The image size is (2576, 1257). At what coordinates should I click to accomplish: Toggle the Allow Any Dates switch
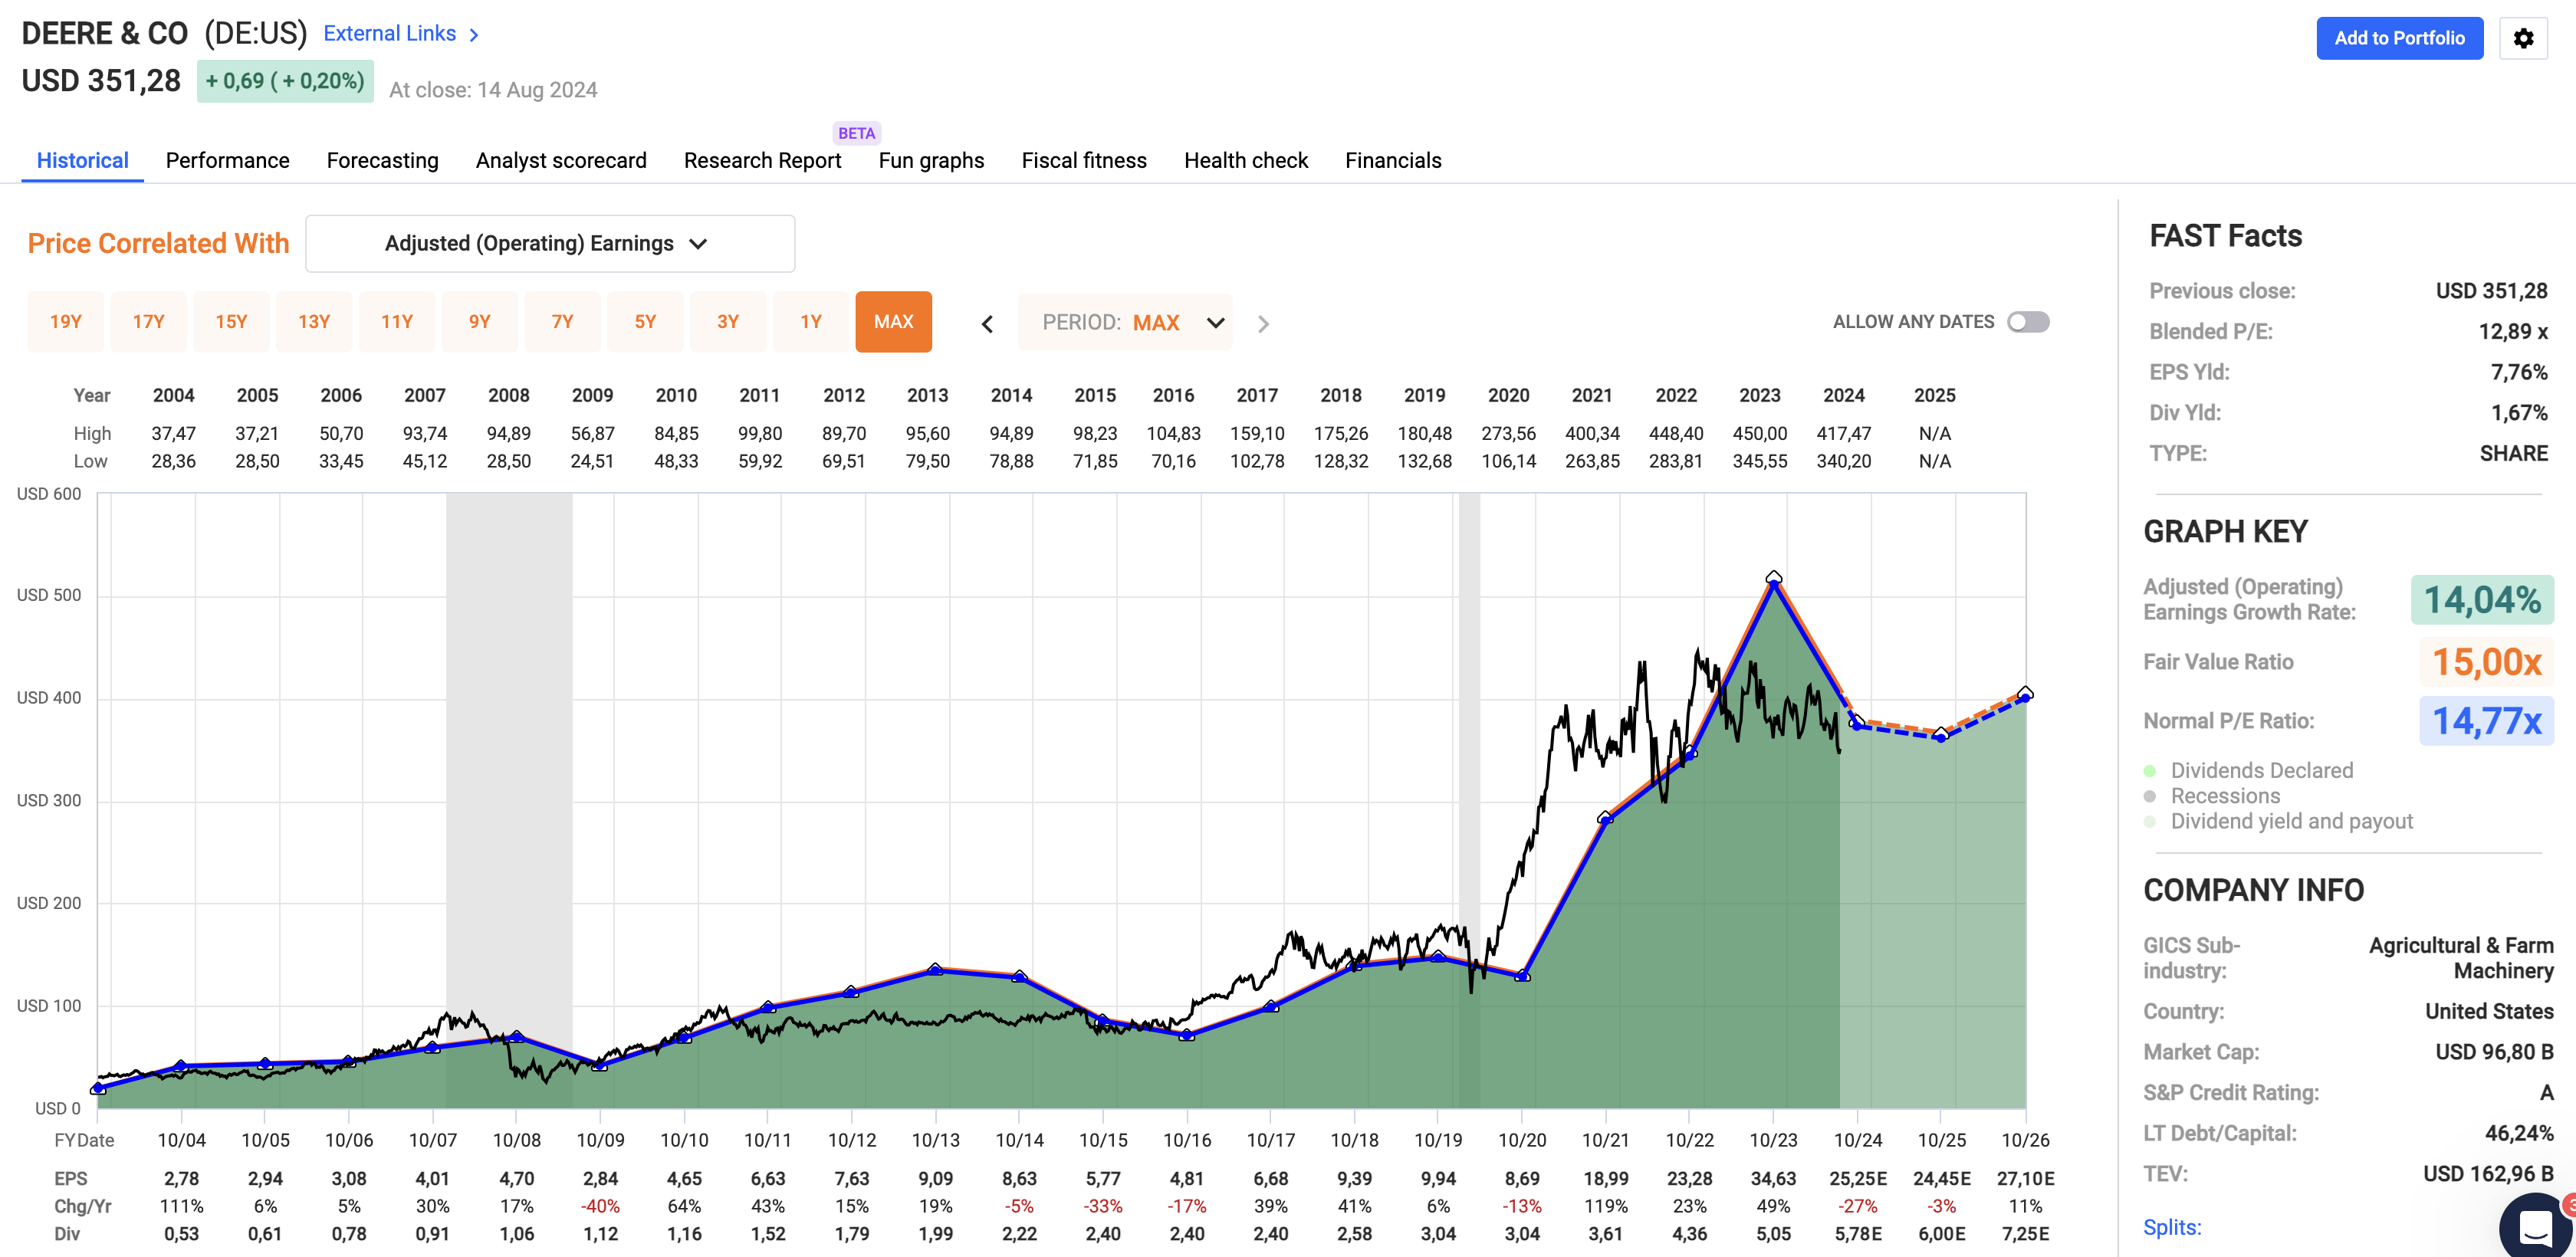[x=2028, y=321]
